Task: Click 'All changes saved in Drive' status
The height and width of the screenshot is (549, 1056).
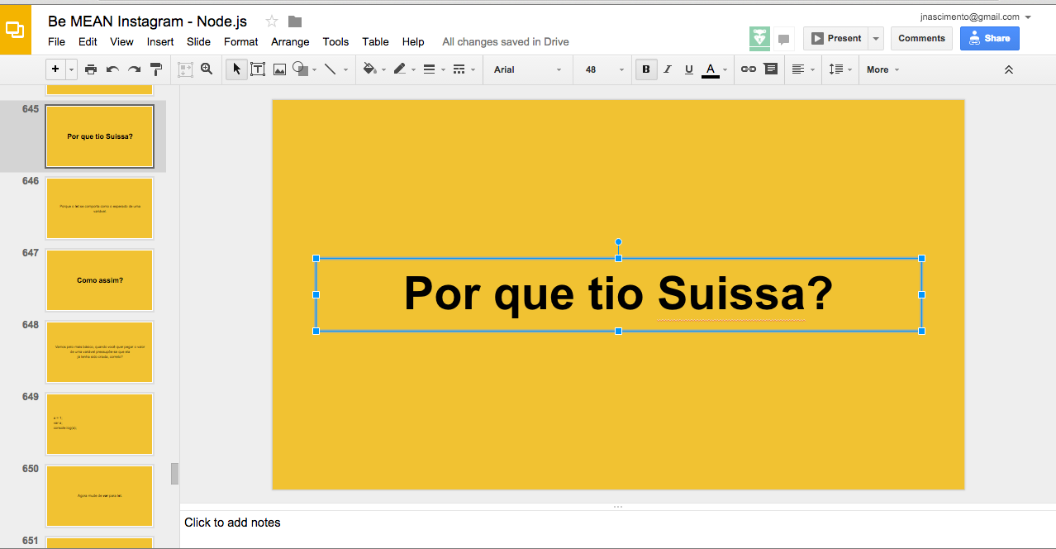Action: pos(506,41)
